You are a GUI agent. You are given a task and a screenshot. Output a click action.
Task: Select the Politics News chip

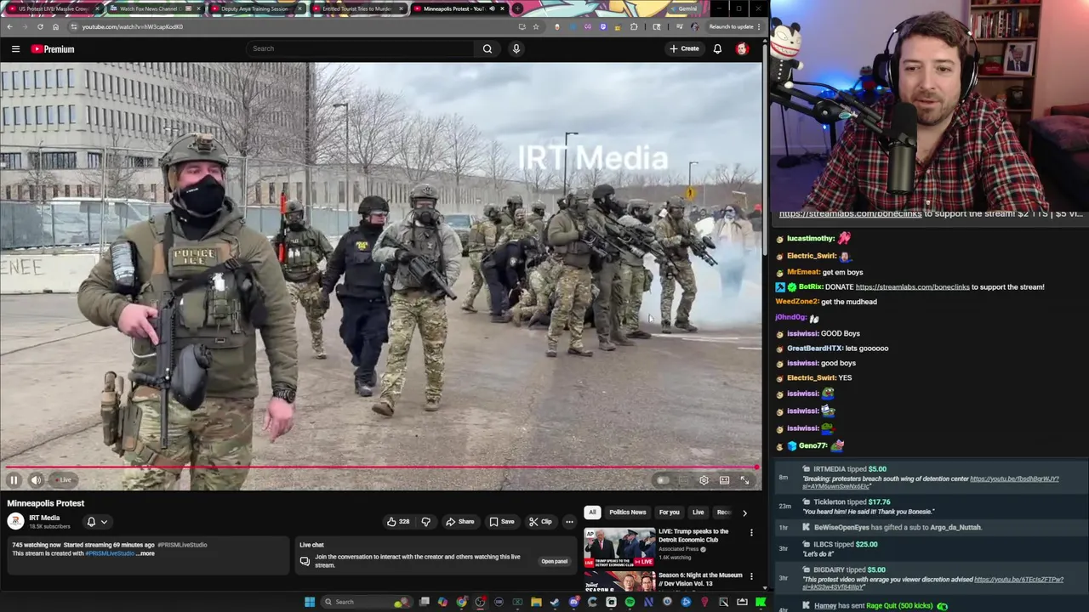tap(627, 513)
